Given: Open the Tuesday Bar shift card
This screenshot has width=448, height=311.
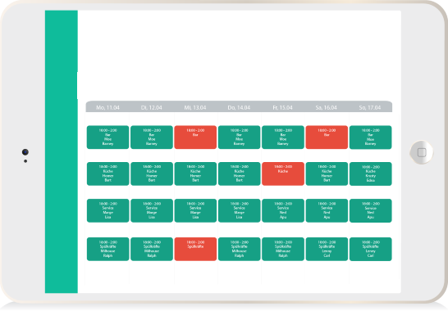Looking at the screenshot, I should [152, 137].
